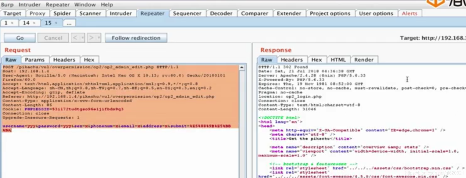Select the Response Raw tab
This screenshot has height=178, width=466.
click(x=267, y=60)
